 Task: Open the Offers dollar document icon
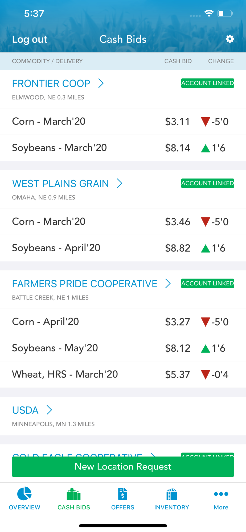(x=123, y=494)
